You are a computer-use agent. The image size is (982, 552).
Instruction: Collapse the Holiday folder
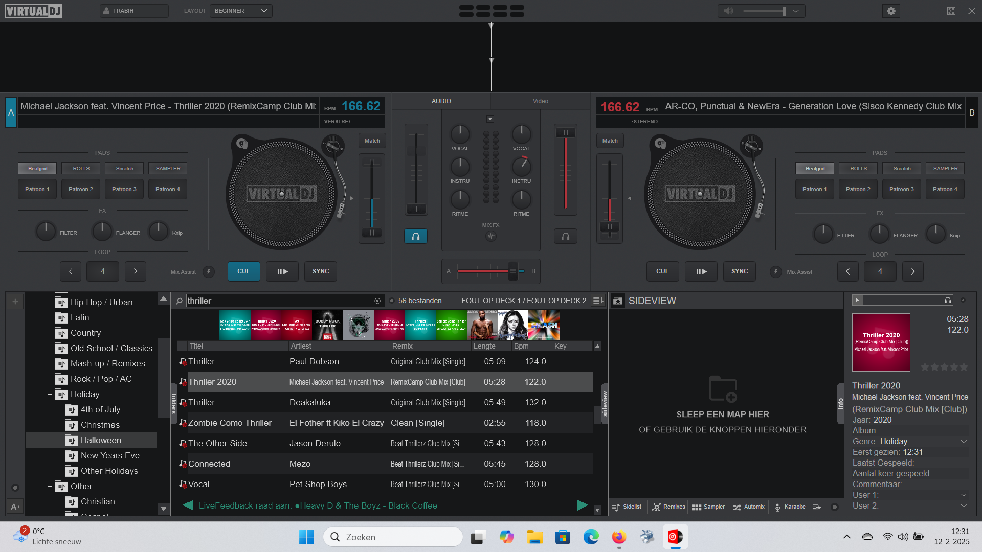[x=50, y=395]
